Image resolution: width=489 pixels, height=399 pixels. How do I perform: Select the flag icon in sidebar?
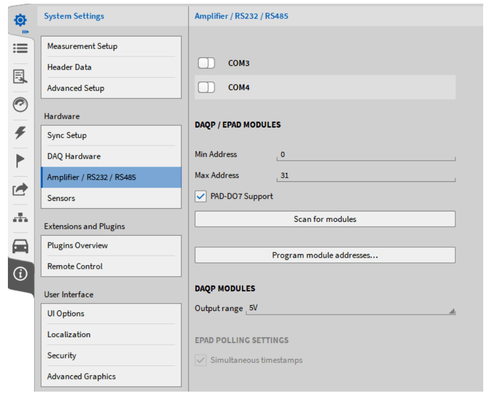pos(20,161)
